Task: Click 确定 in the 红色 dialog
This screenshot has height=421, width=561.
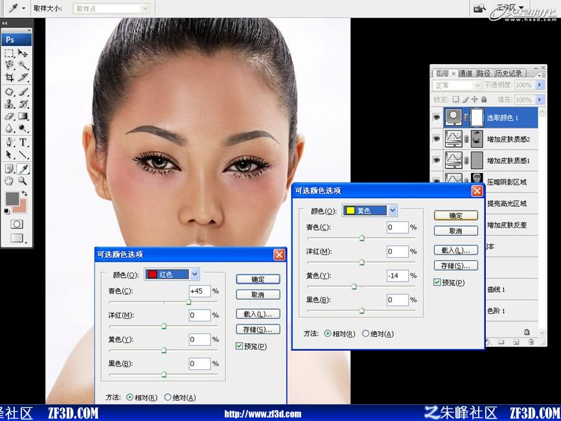Action: (258, 279)
